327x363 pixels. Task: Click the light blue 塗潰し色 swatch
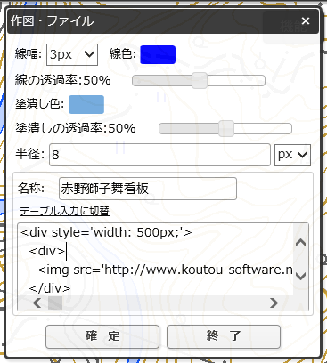click(86, 104)
